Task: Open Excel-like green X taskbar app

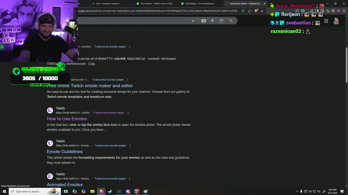Action: pos(119,191)
